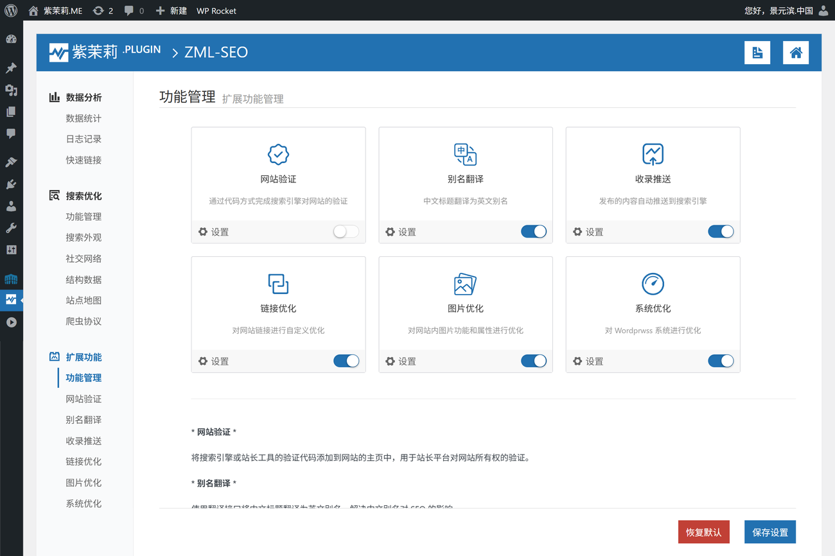Enable the 网站验证 toggle switch
Image resolution: width=835 pixels, height=556 pixels.
point(346,232)
